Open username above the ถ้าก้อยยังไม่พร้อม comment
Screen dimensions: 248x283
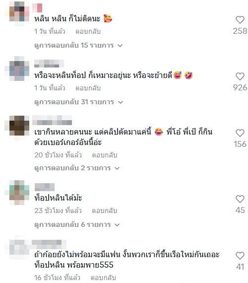(x=49, y=244)
